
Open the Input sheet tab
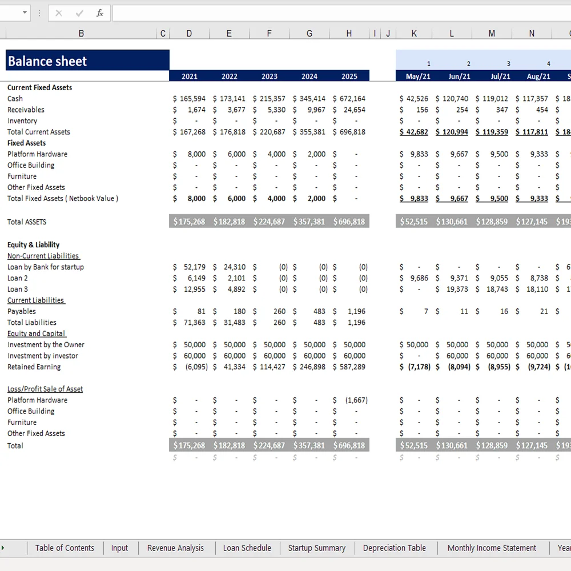[119, 548]
